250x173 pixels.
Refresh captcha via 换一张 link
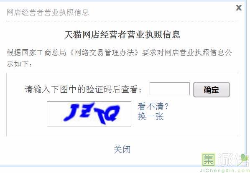(151, 116)
